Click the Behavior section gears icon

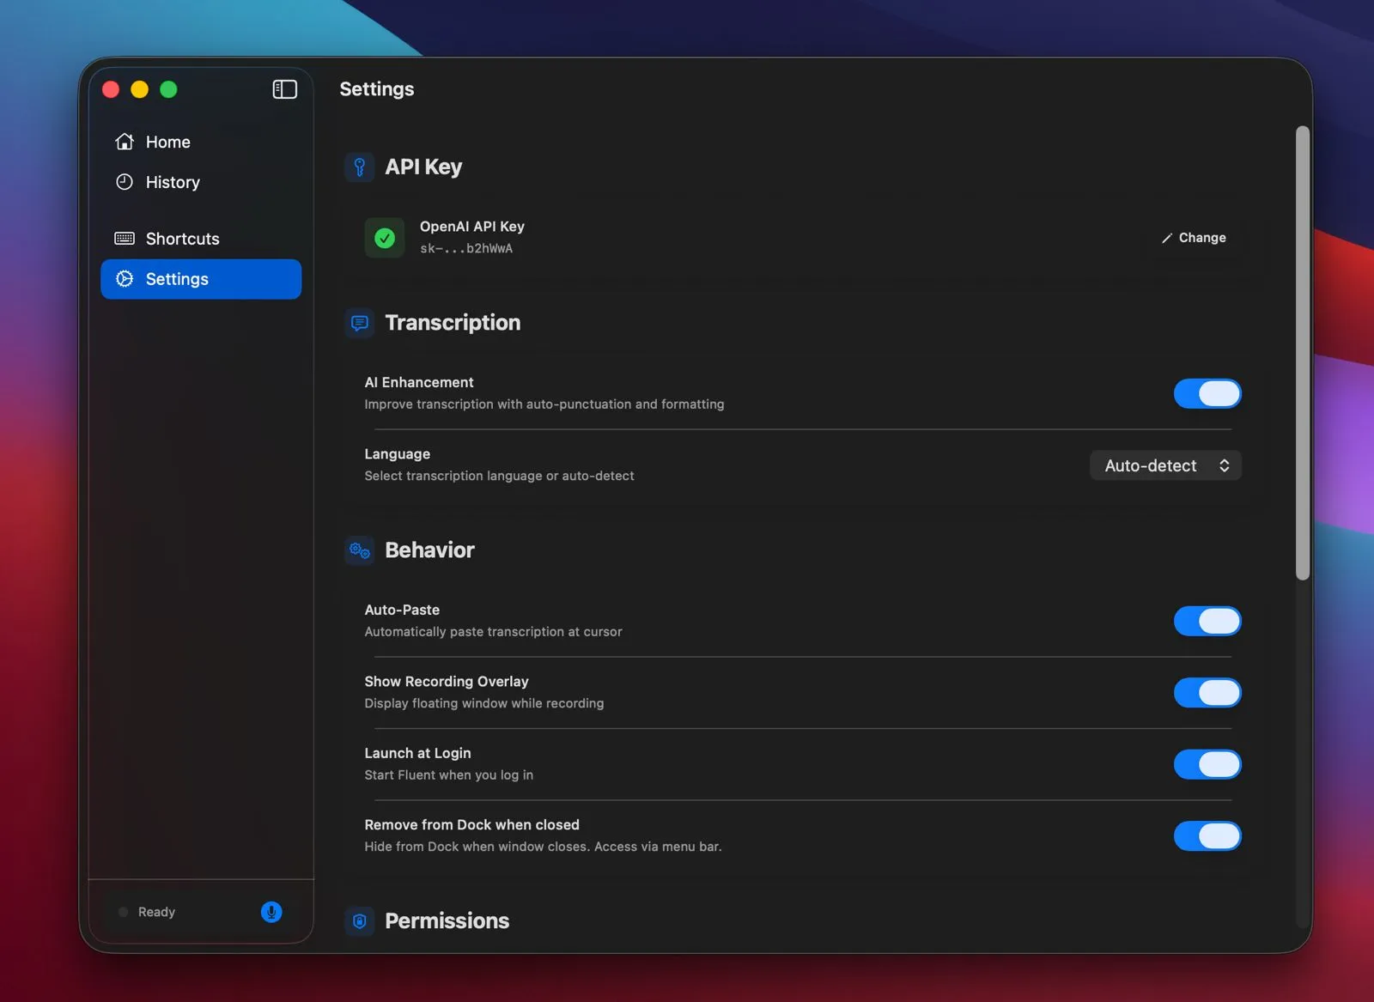coord(360,550)
